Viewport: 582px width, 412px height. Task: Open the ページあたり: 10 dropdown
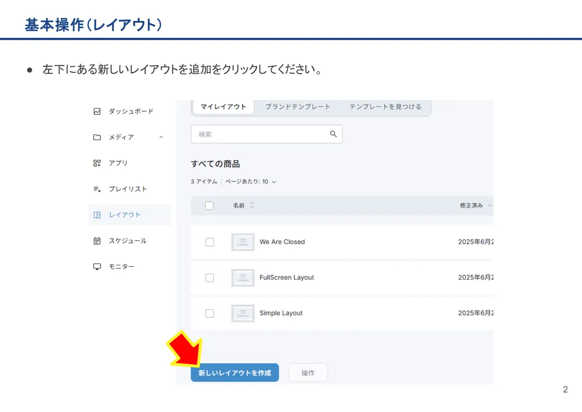click(x=251, y=181)
